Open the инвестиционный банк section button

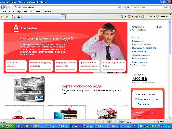pos(114,66)
